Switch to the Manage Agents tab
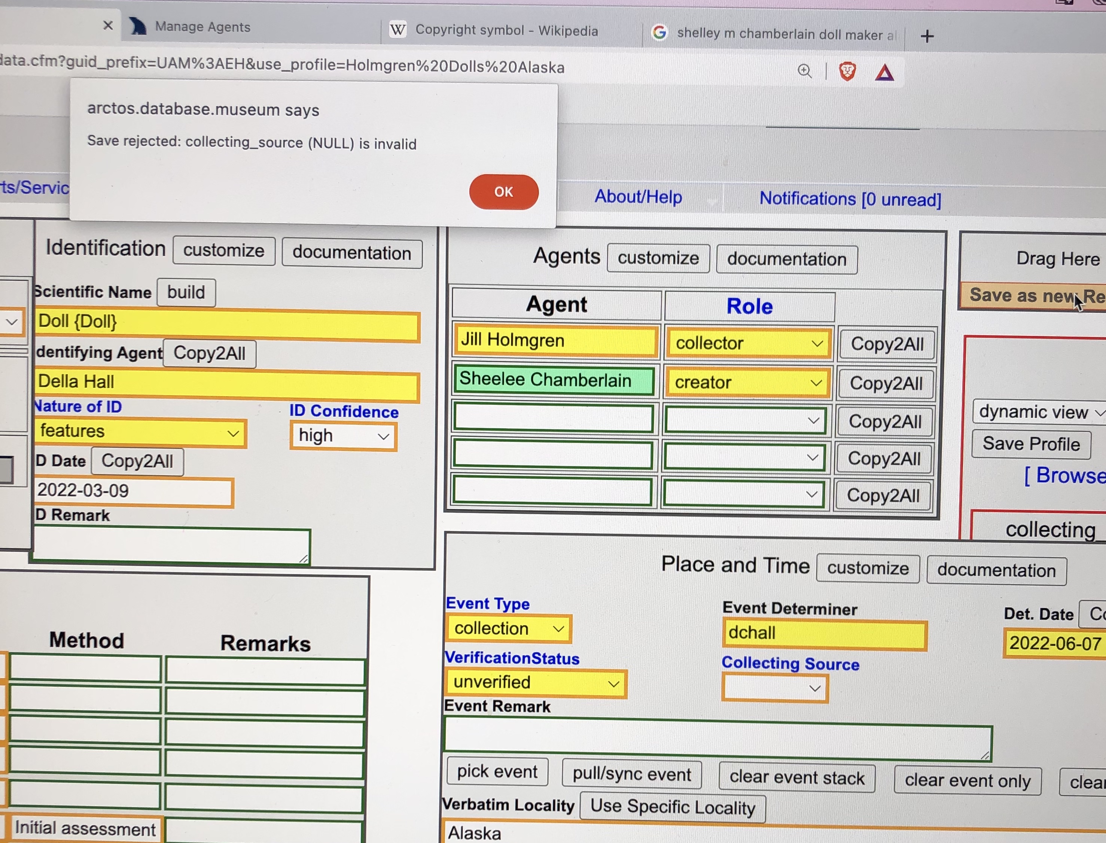This screenshot has width=1106, height=843. point(202,27)
